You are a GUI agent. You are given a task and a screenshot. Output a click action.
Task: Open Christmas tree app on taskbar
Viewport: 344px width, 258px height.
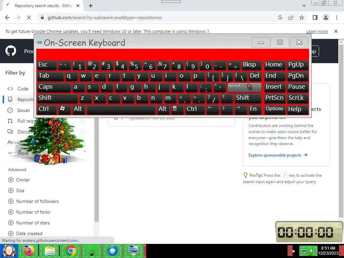(x=92, y=251)
